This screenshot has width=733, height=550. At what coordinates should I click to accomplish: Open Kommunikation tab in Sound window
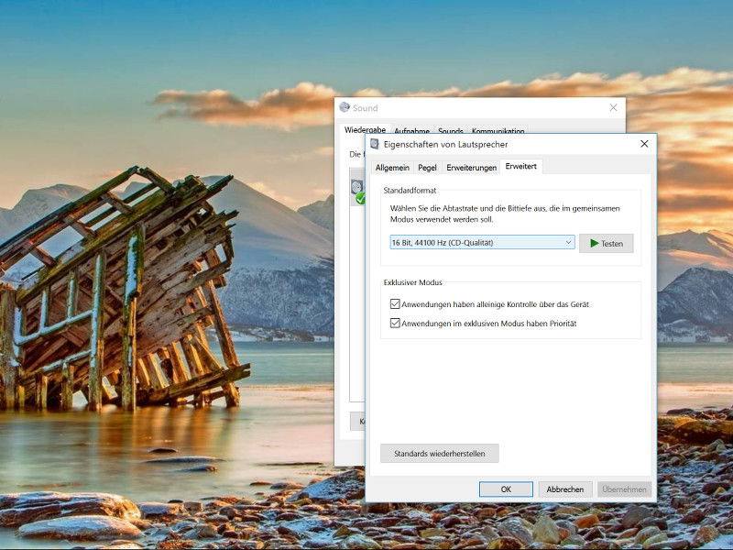498,131
